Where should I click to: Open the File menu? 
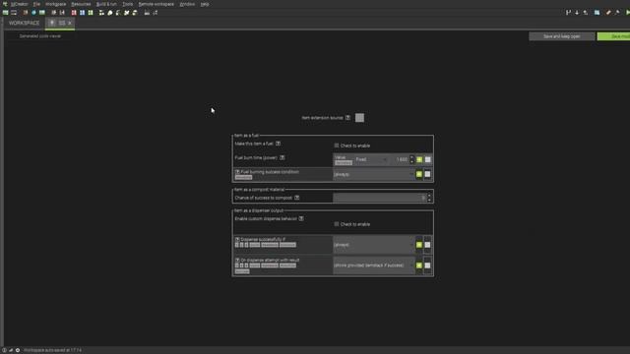point(36,4)
